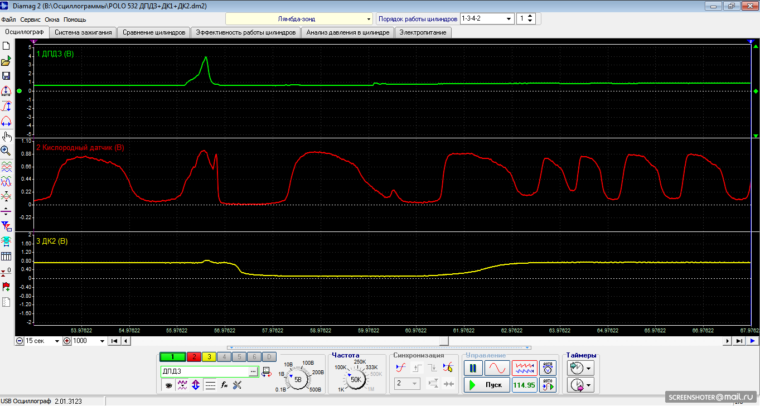This screenshot has height=406, width=760.
Task: Open the channel name browse button
Action: click(x=253, y=371)
